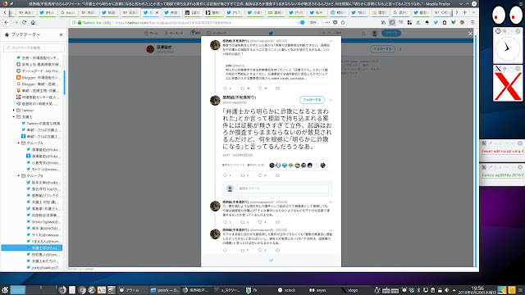Screen dimensions: 525x295
Task: Close the bookmarks sidebar
Action: click(x=61, y=34)
